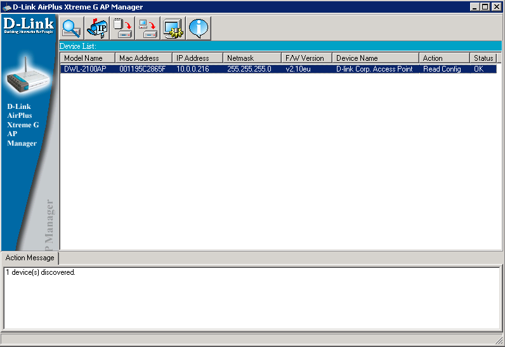Select the DWL-2100AP model cell

coord(85,69)
